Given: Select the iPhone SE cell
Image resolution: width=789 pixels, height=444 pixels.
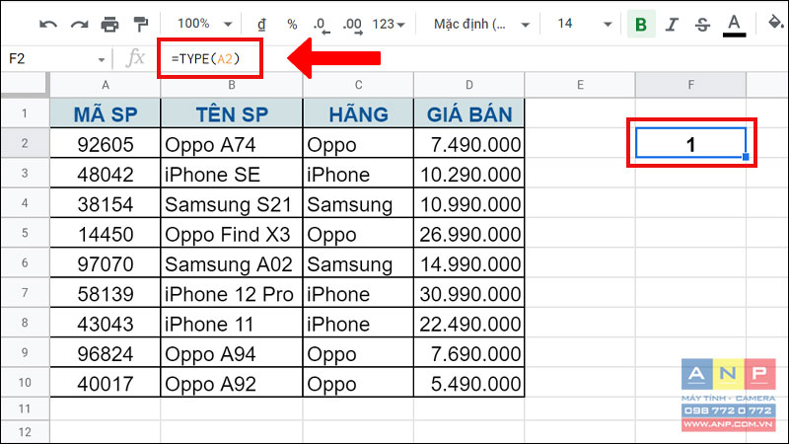Looking at the screenshot, I should click(x=232, y=174).
